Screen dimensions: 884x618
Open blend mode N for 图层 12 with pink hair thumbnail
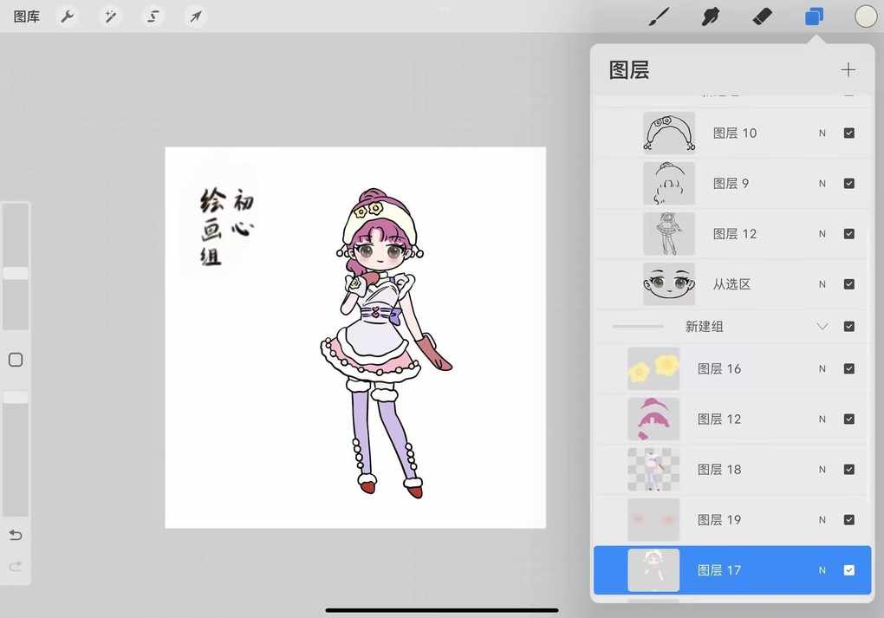822,419
